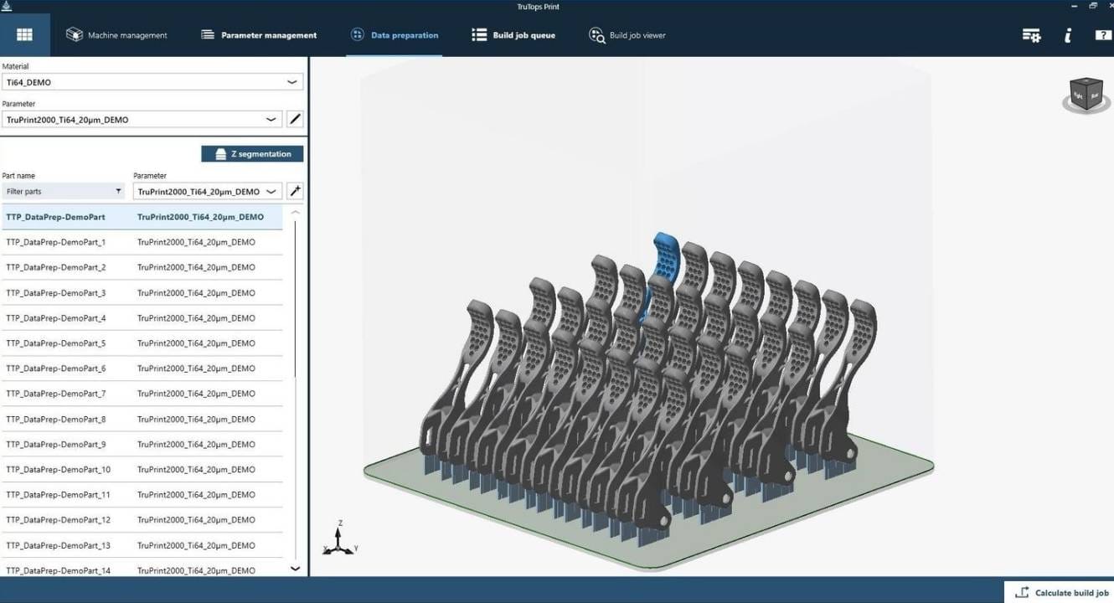Switch to Parameter management tab

click(259, 35)
